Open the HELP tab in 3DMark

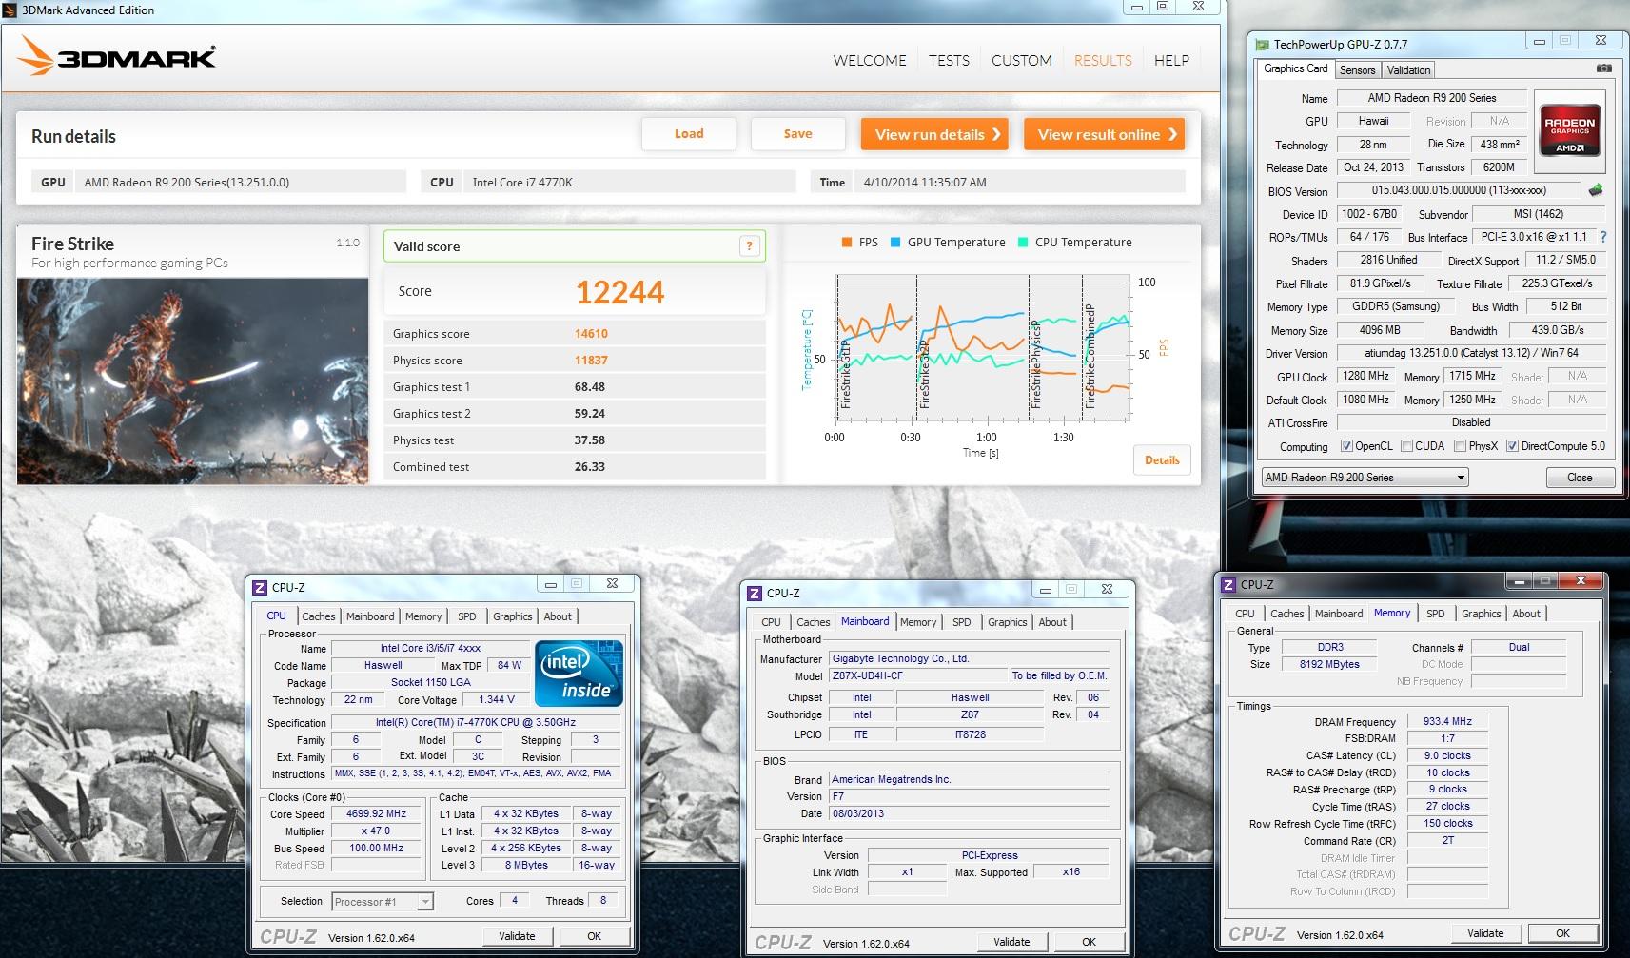point(1171,60)
